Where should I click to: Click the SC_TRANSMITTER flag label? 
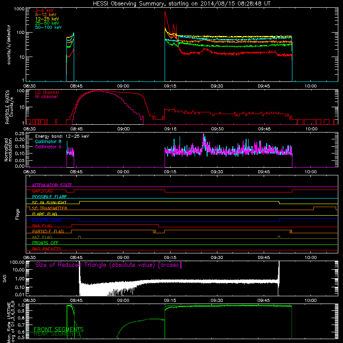click(x=50, y=208)
